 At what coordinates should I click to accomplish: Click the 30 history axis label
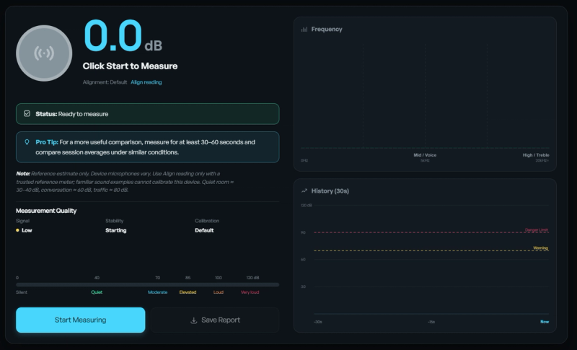tap(303, 286)
